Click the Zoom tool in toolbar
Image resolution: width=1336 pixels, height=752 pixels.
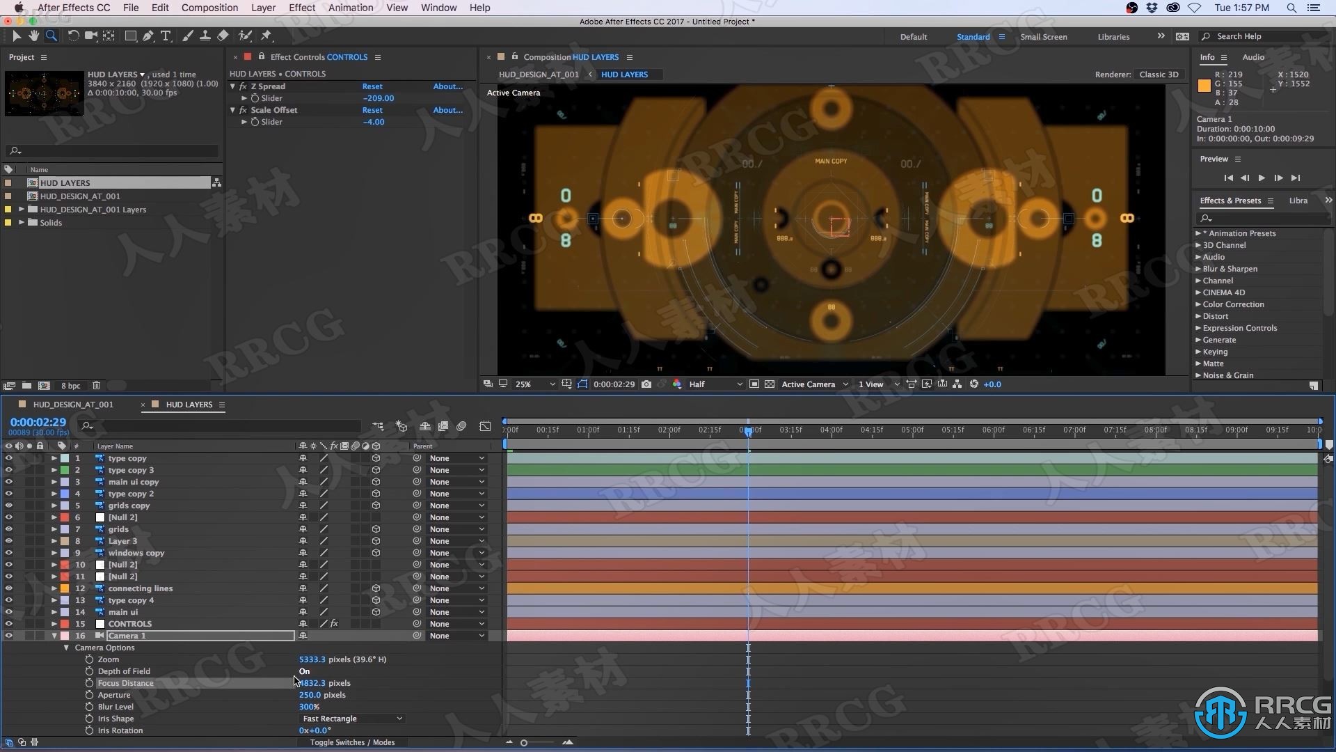pos(51,36)
